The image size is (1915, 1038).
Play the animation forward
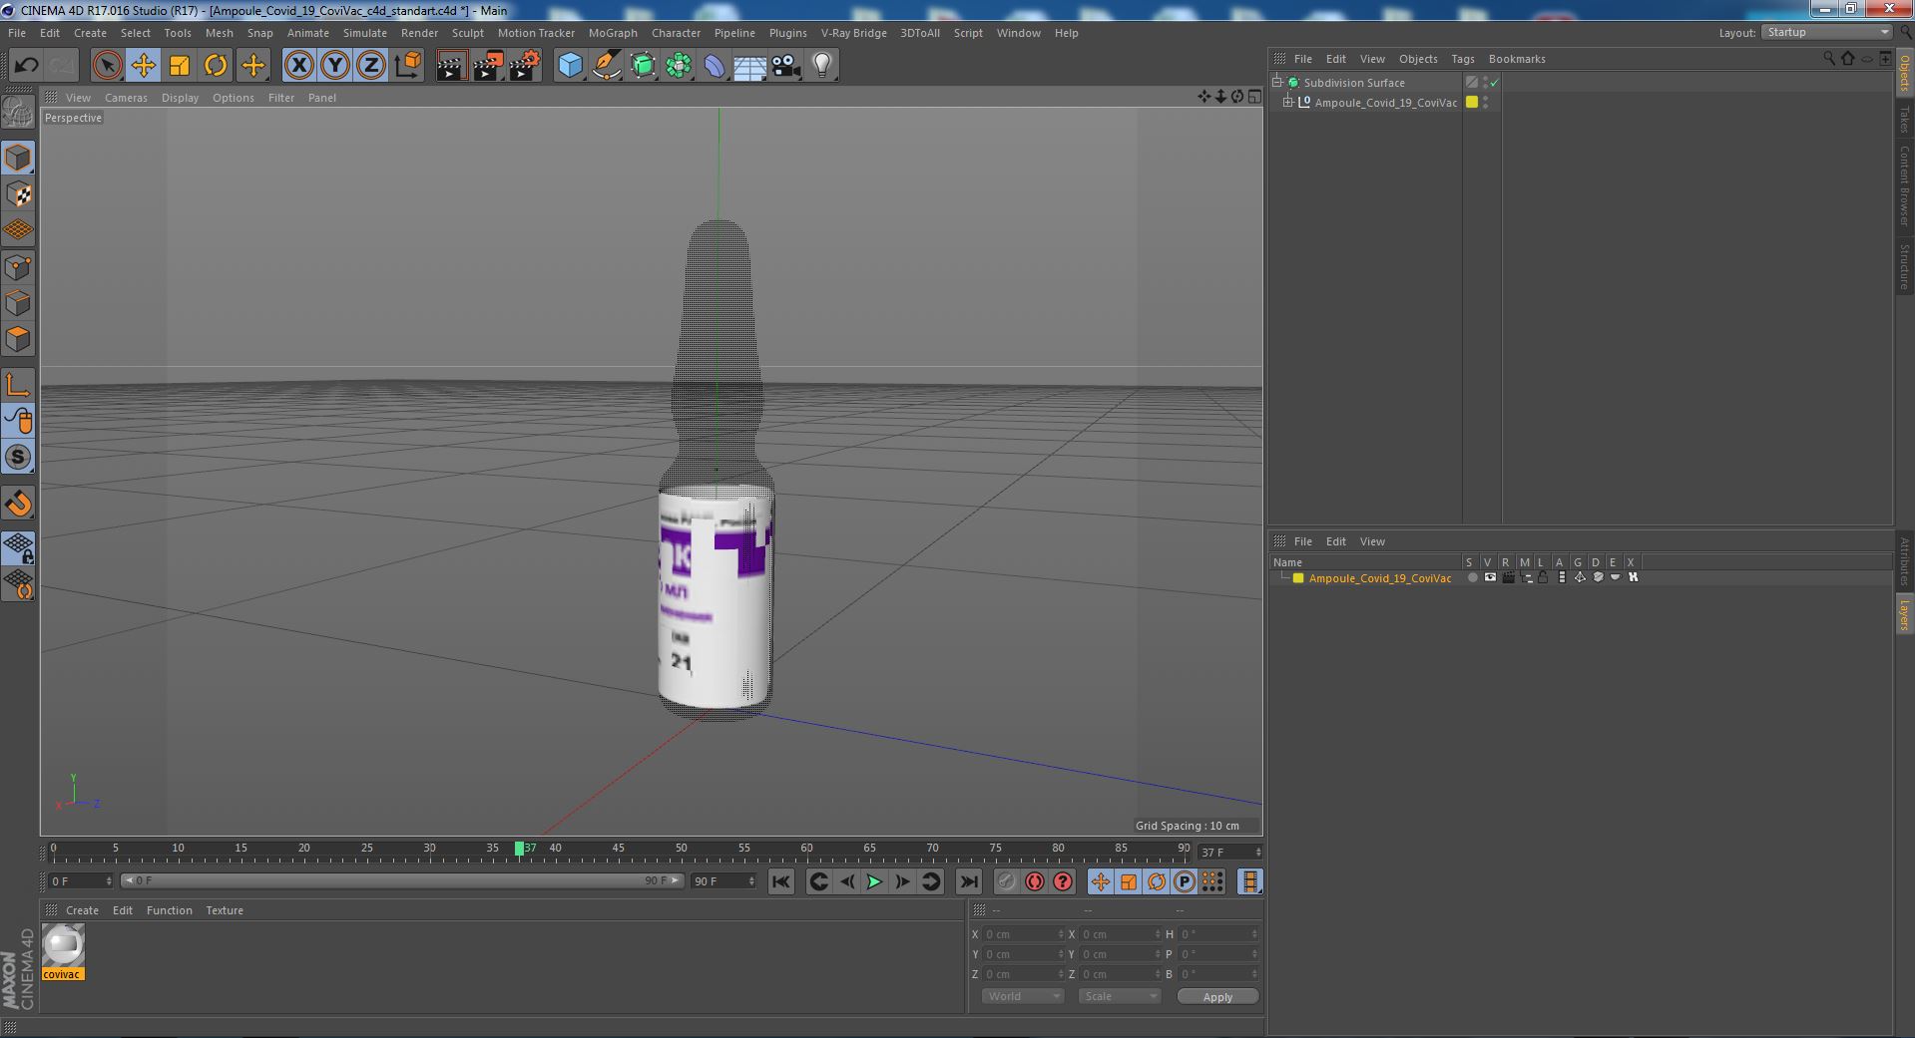(x=874, y=881)
